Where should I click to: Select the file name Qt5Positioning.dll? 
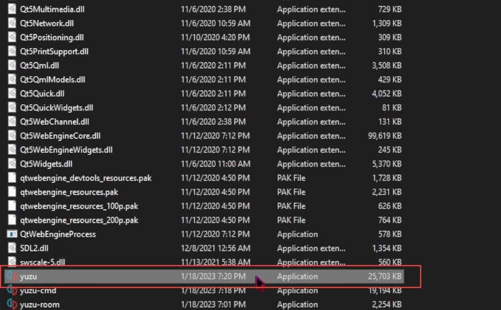[52, 38]
